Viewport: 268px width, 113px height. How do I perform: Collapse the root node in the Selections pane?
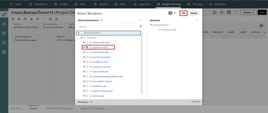pyautogui.click(x=151, y=25)
